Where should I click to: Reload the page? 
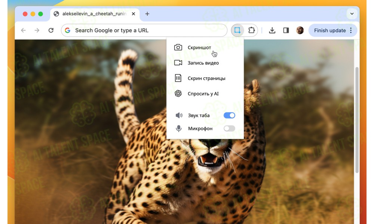[x=51, y=30]
